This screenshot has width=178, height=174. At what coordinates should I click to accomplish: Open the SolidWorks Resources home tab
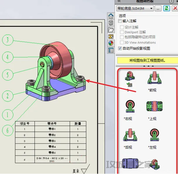(x=111, y=16)
